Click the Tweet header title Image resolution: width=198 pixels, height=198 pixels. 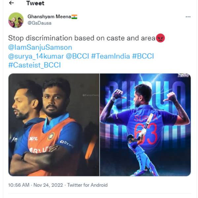[x=35, y=3]
